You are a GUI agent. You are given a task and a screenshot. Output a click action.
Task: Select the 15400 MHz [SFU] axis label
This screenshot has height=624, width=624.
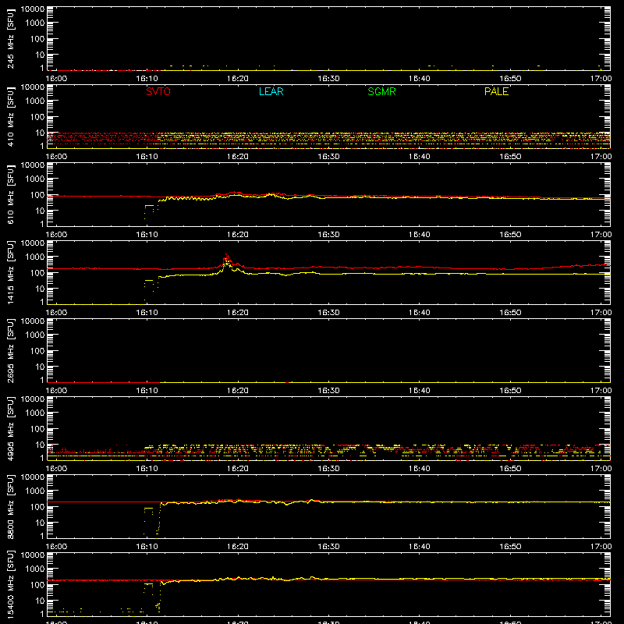pyautogui.click(x=10, y=584)
